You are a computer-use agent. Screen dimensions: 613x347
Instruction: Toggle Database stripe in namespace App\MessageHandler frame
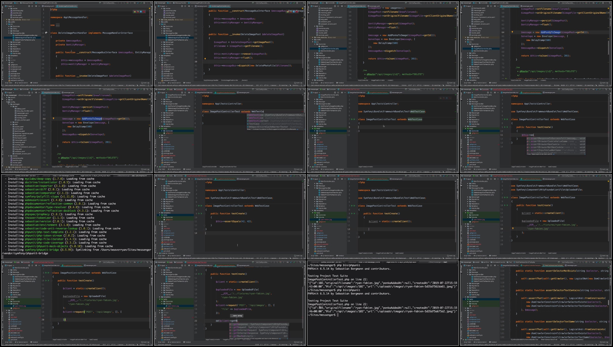[152, 22]
